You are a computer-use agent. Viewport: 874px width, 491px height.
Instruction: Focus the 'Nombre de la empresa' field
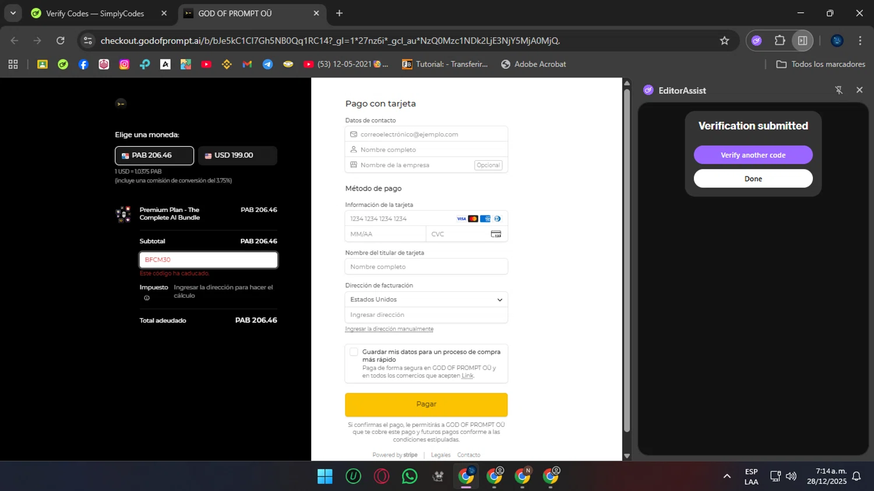coord(427,165)
